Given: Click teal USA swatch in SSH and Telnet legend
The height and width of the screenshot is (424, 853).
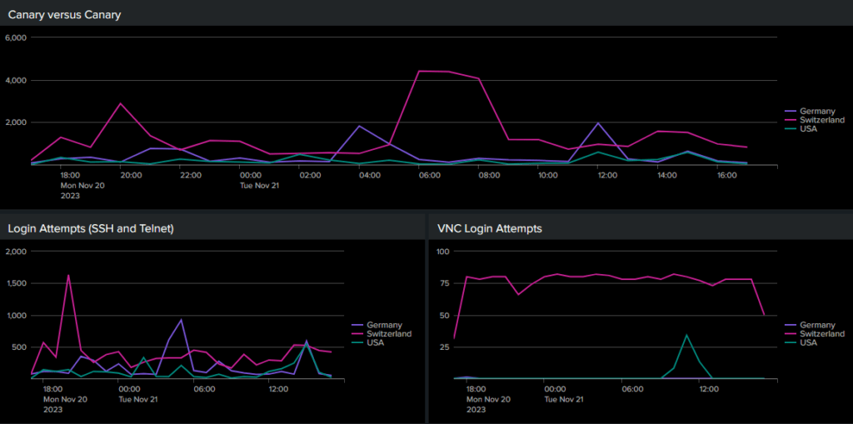Looking at the screenshot, I should (357, 343).
